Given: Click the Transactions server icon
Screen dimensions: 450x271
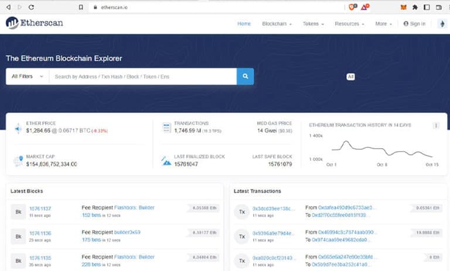Looking at the screenshot, I should 166,128.
